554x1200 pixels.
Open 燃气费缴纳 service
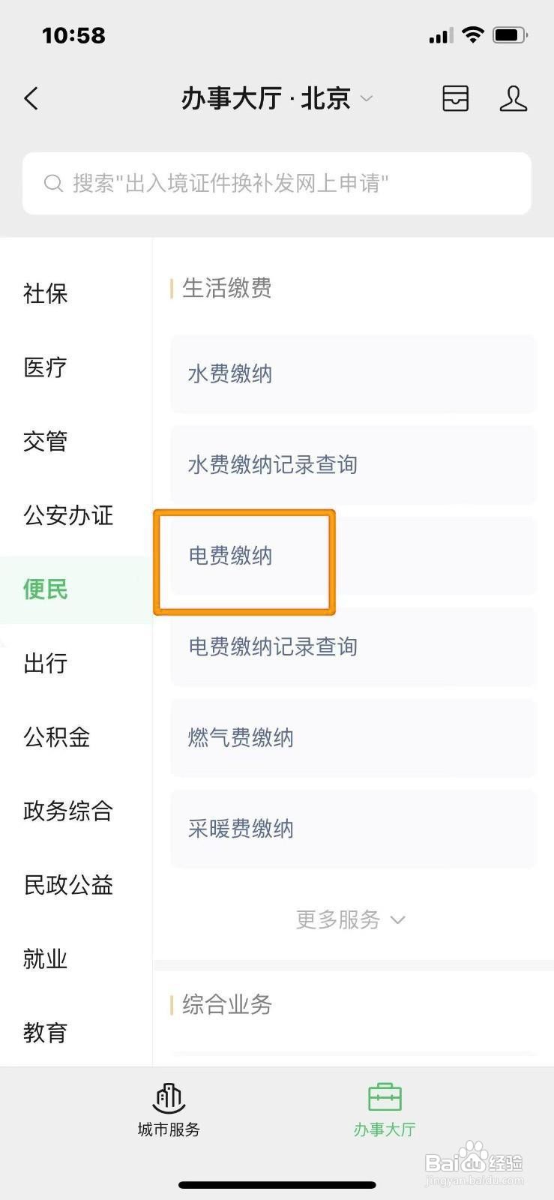pyautogui.click(x=353, y=738)
